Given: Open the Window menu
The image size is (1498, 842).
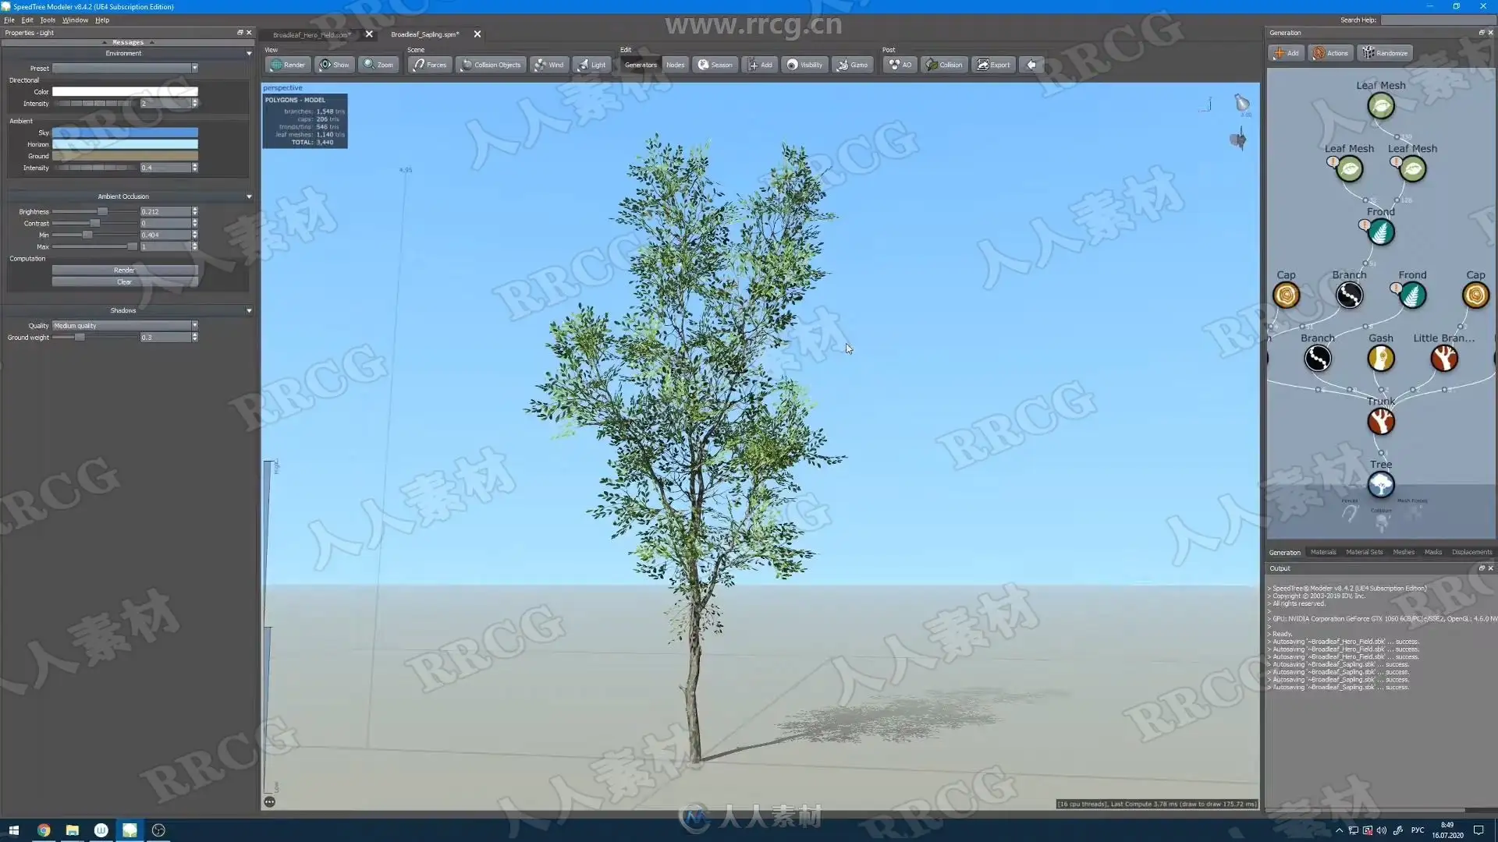Looking at the screenshot, I should [x=75, y=20].
